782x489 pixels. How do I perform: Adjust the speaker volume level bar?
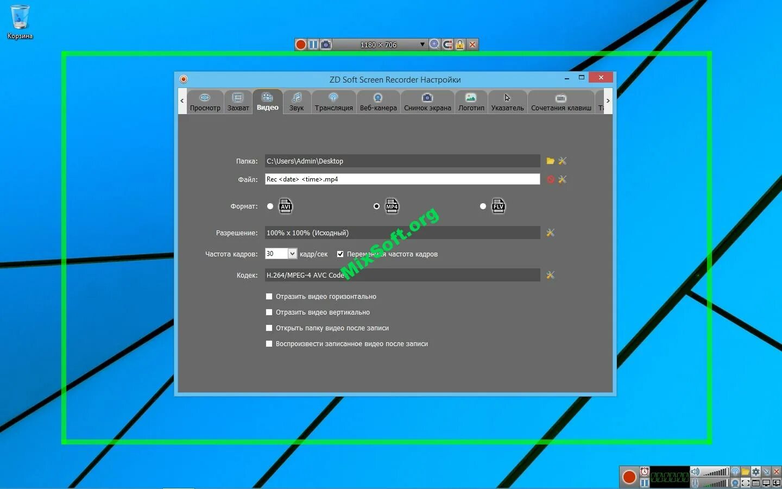tap(716, 472)
